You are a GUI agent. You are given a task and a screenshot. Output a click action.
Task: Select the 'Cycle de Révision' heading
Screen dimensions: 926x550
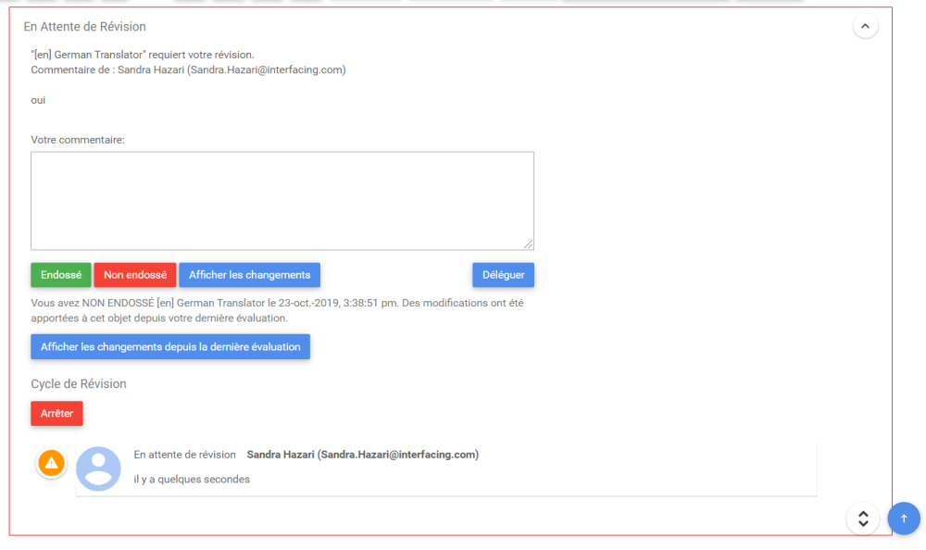(x=79, y=384)
